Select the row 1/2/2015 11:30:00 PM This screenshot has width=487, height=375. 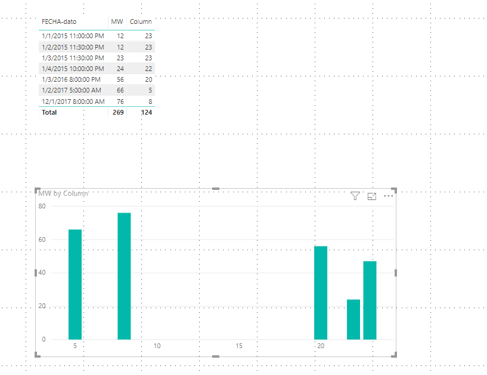(x=97, y=47)
